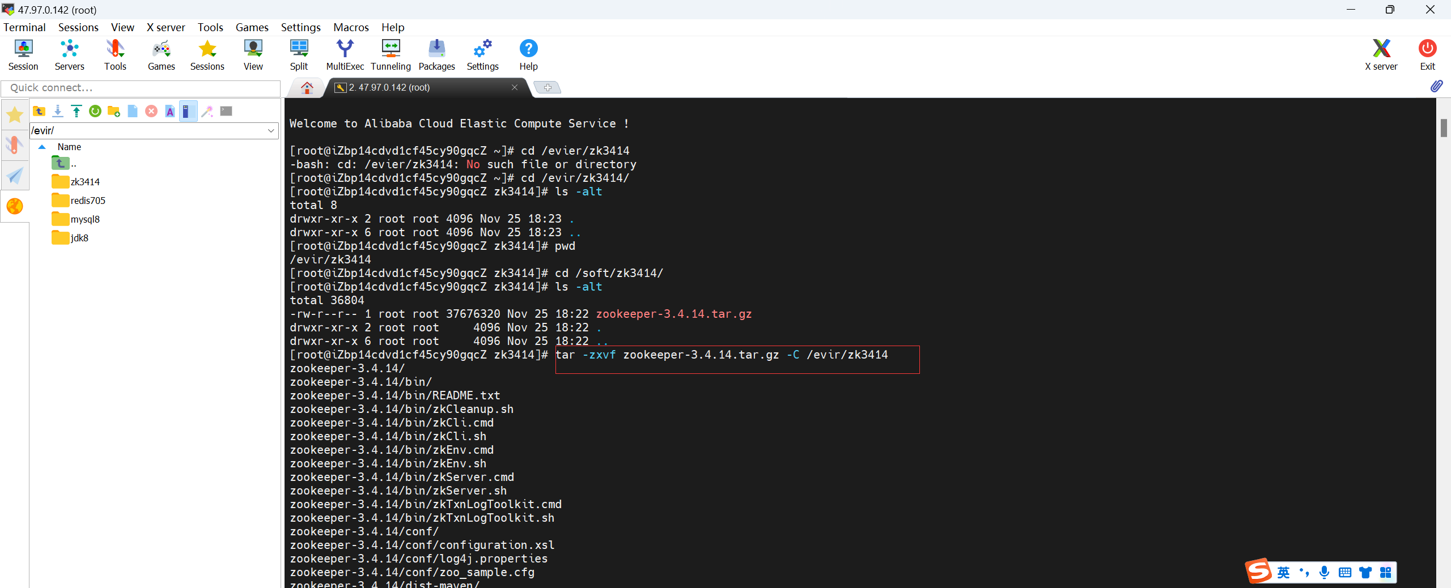Select the zk3414 folder
1451x588 pixels.
click(x=76, y=182)
